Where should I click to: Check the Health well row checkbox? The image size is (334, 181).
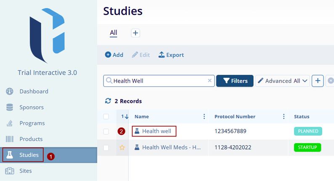click(x=106, y=131)
